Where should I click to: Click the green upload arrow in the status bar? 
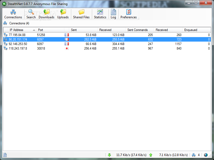pos(151,155)
